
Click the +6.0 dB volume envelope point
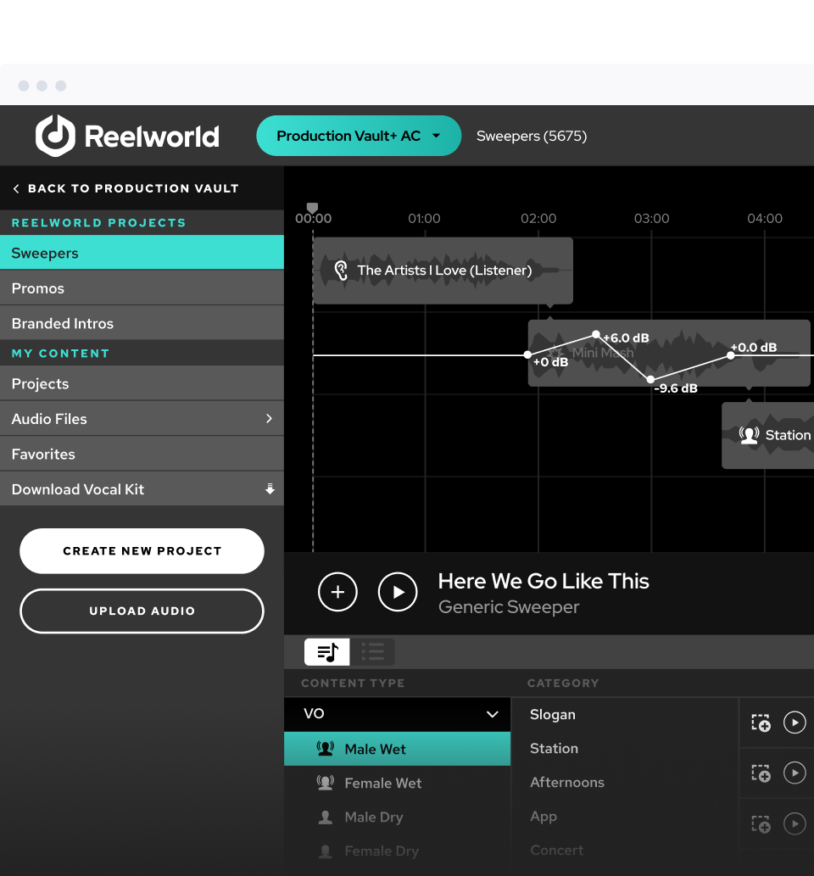(x=596, y=335)
